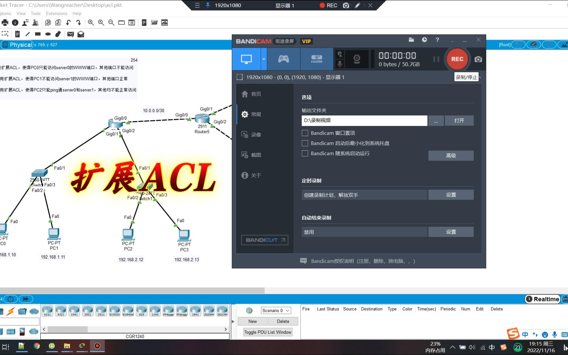The width and height of the screenshot is (568, 355).
Task: Click 设置 for auto-stop recording (自动结束录制)
Action: click(451, 232)
